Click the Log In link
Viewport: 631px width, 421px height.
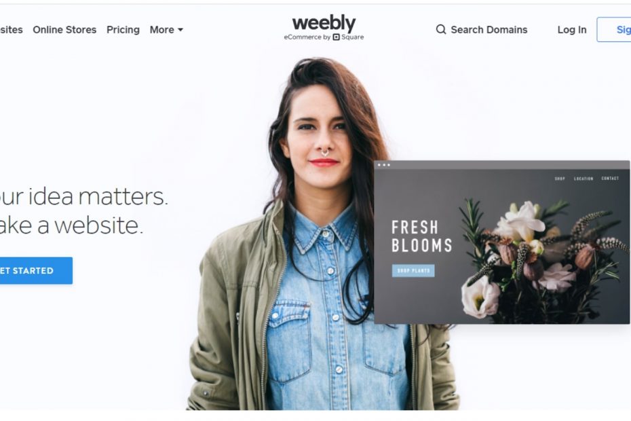pyautogui.click(x=572, y=30)
